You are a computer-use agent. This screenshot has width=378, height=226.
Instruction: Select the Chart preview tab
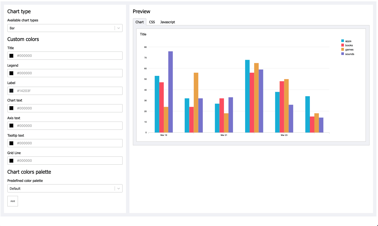pos(139,22)
